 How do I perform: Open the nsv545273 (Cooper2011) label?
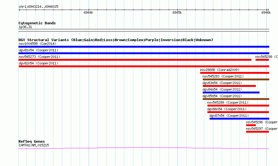[39, 57]
